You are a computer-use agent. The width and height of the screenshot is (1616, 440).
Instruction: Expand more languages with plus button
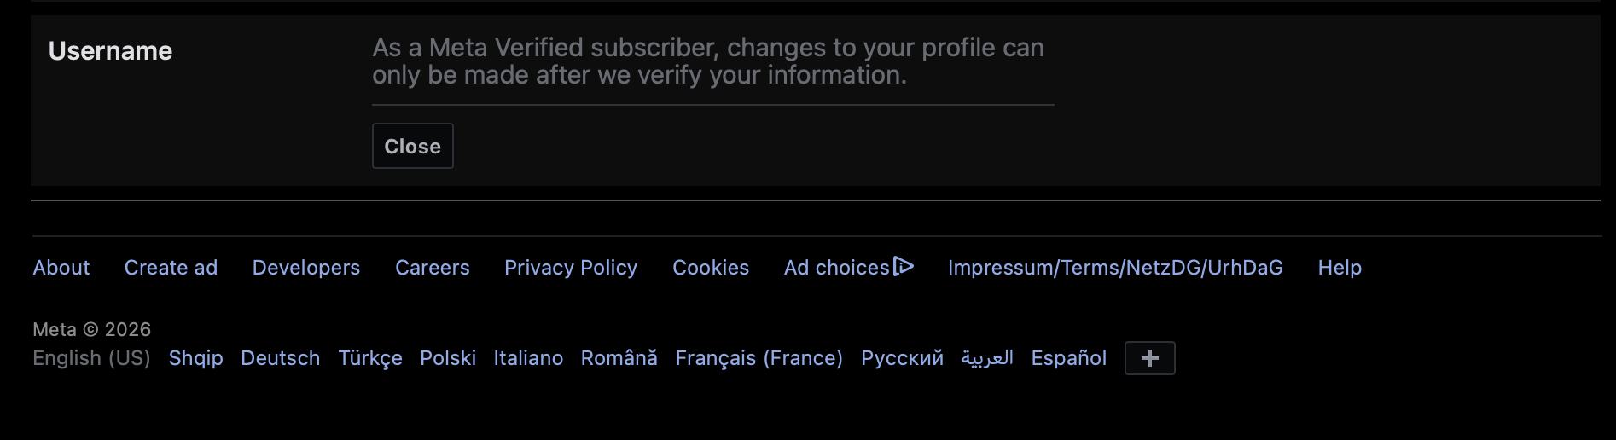tap(1149, 358)
